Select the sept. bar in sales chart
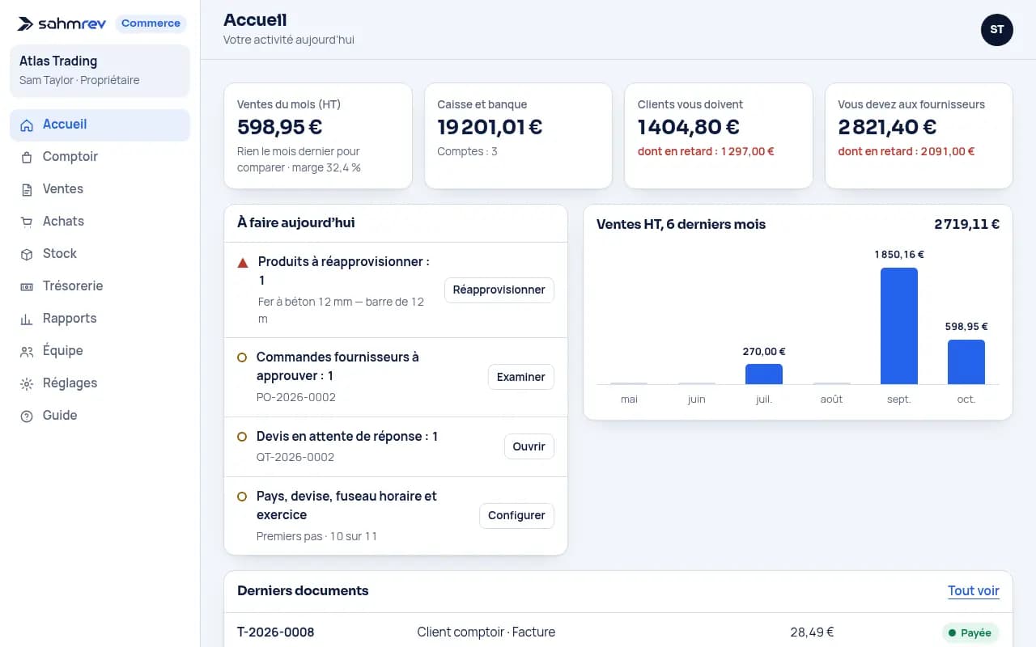 click(899, 326)
